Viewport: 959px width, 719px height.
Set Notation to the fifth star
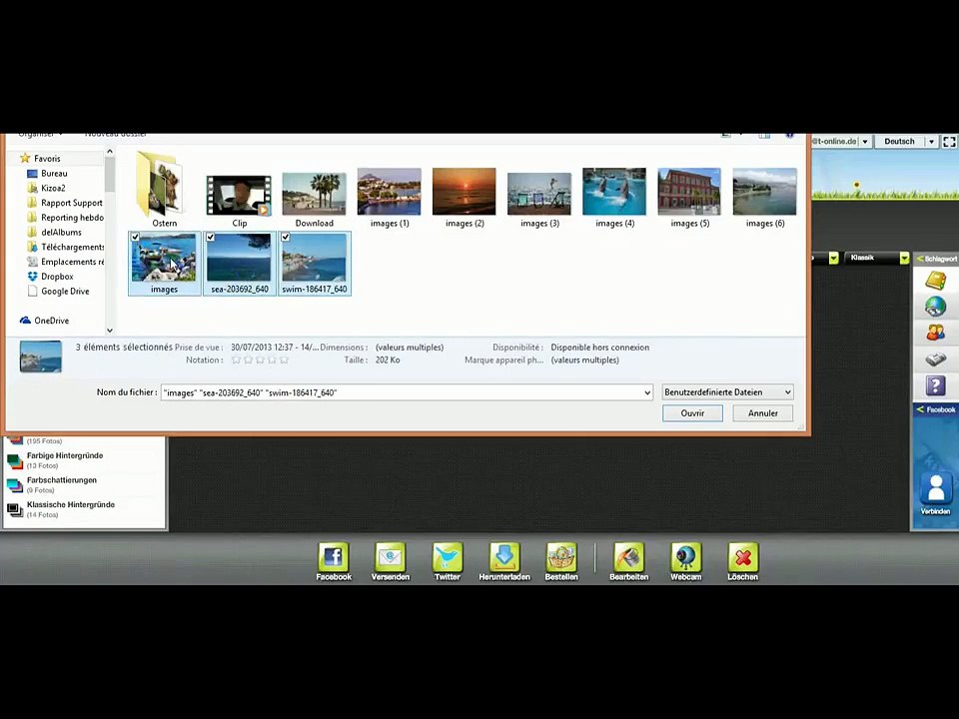(x=283, y=360)
